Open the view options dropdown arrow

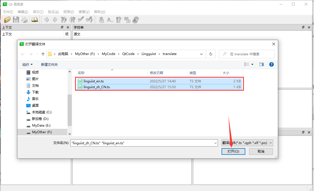(252, 64)
